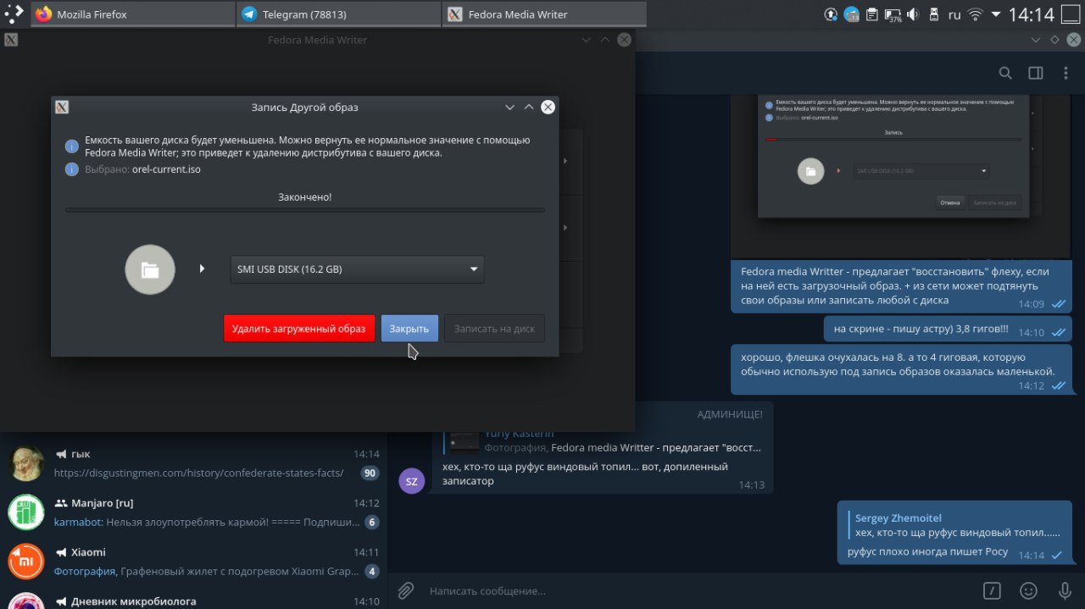Click the 4 unread badge on Xiaomi

(372, 571)
